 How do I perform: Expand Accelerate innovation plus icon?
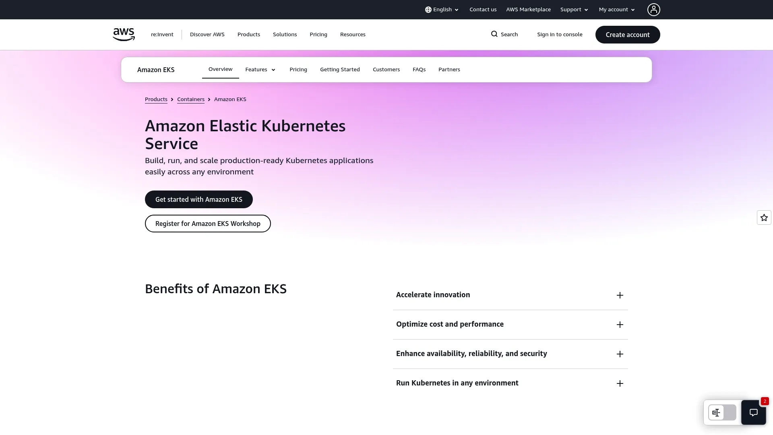[620, 295]
